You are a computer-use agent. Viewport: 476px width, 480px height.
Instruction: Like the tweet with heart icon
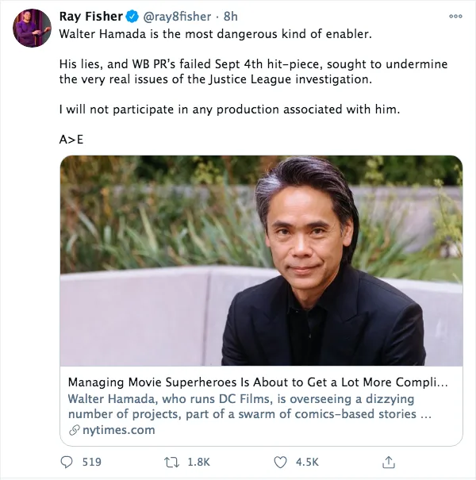280,462
